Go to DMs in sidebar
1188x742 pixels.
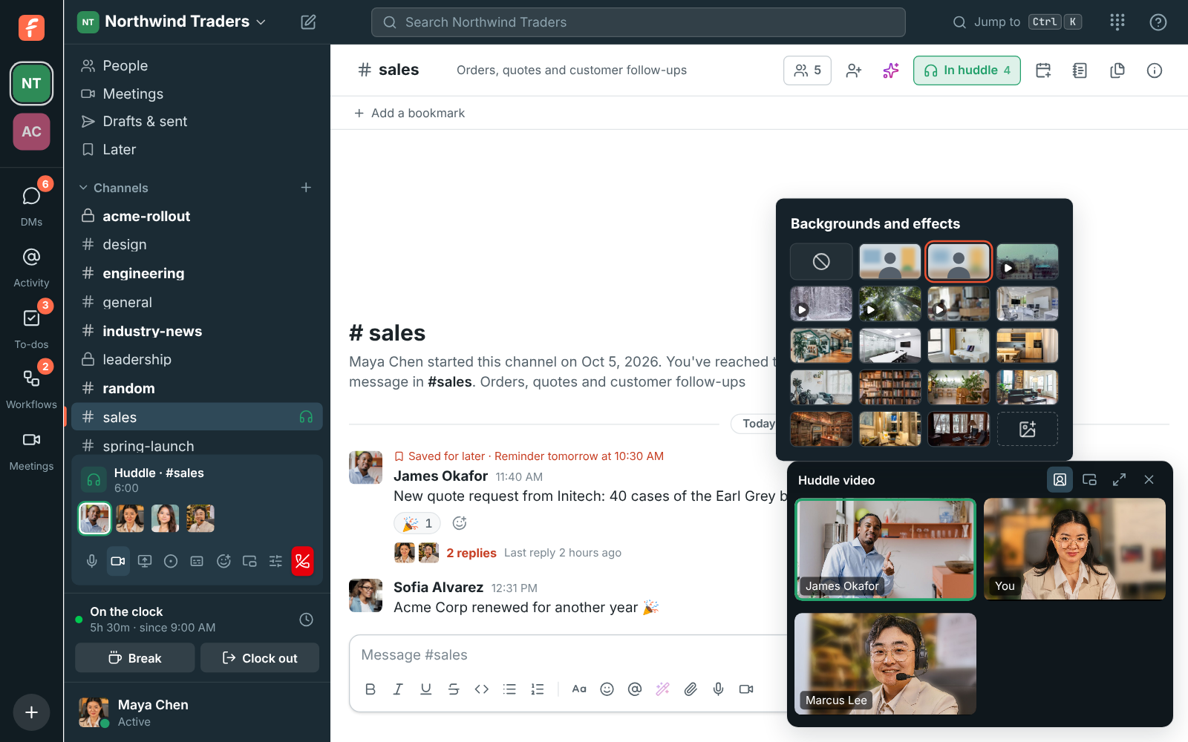[31, 203]
